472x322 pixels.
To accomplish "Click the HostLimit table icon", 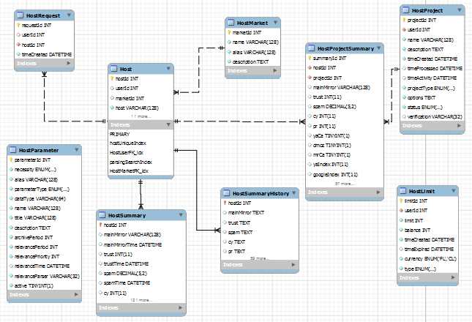I will click(403, 191).
